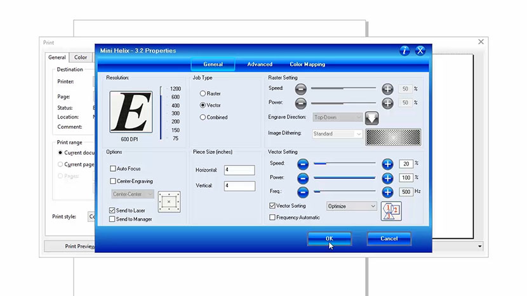This screenshot has height=296, width=527.
Task: Decrease Vector Freq with minus icon
Action: tap(303, 191)
